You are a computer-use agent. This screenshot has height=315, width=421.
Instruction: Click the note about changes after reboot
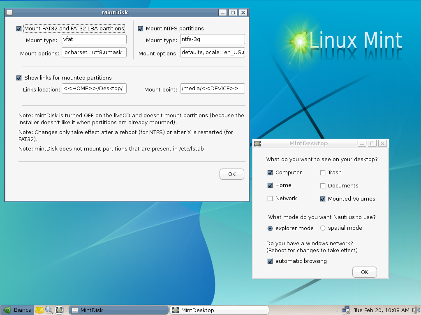[x=126, y=135]
